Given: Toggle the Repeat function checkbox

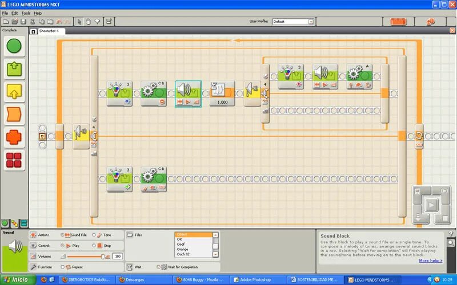Looking at the screenshot, I should [x=62, y=267].
